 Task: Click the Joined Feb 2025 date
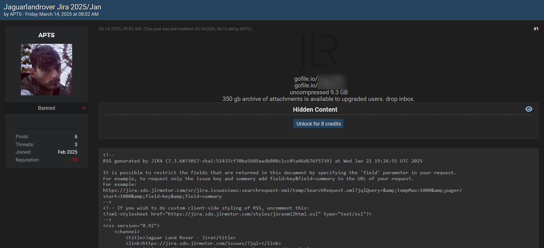(x=67, y=152)
